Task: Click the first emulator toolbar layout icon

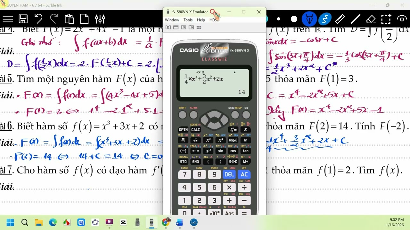Action: tap(168, 27)
